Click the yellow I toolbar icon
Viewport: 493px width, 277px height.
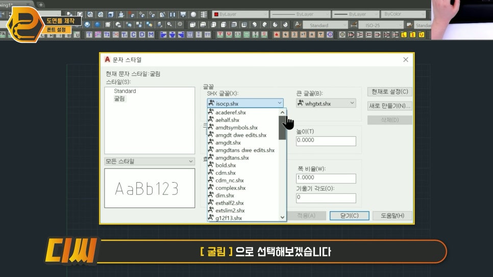point(413,35)
